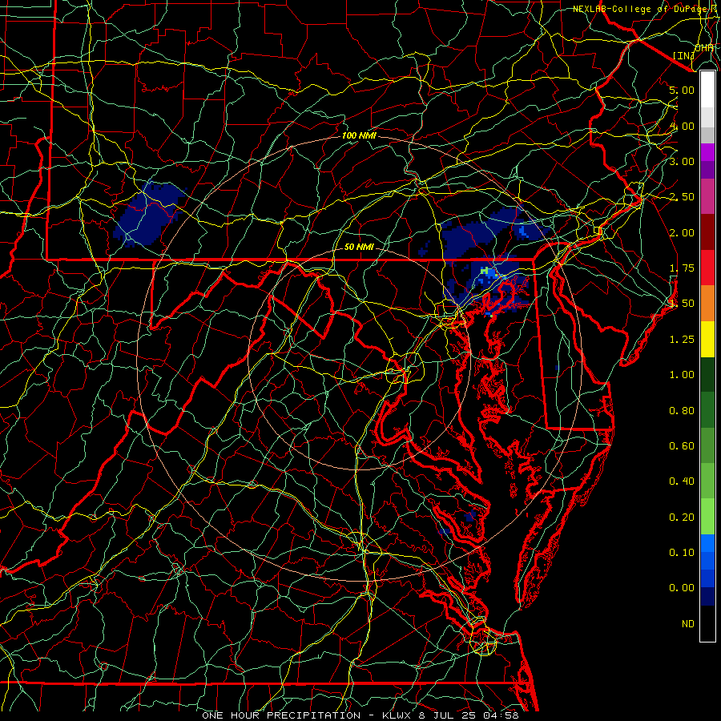The width and height of the screenshot is (721, 721).
Task: Click the 0.20 legend value
Action: [x=682, y=518]
